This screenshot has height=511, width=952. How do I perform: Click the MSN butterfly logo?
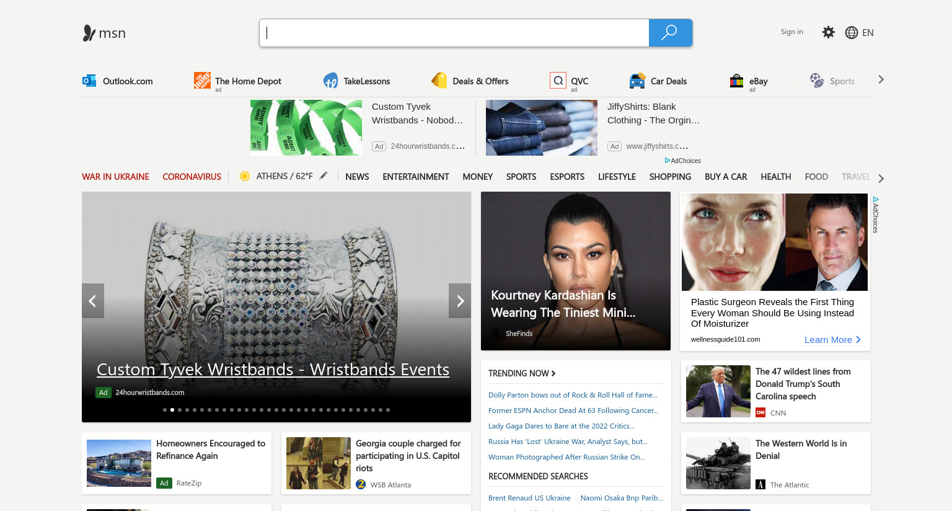tap(89, 33)
